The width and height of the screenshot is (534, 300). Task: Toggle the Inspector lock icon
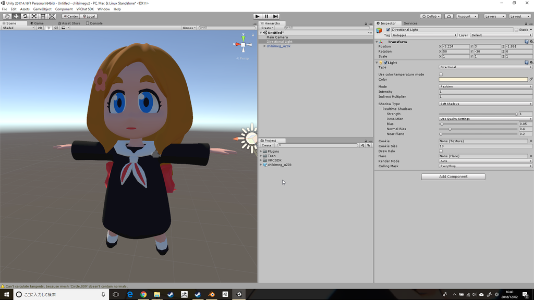[526, 23]
